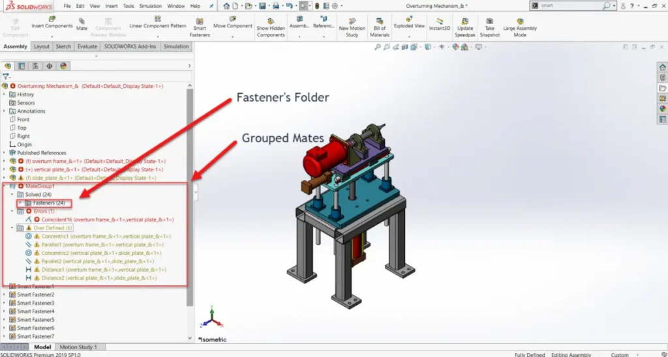Switch to the Evaluate tab
Image resolution: width=668 pixels, height=357 pixels.
[x=87, y=47]
